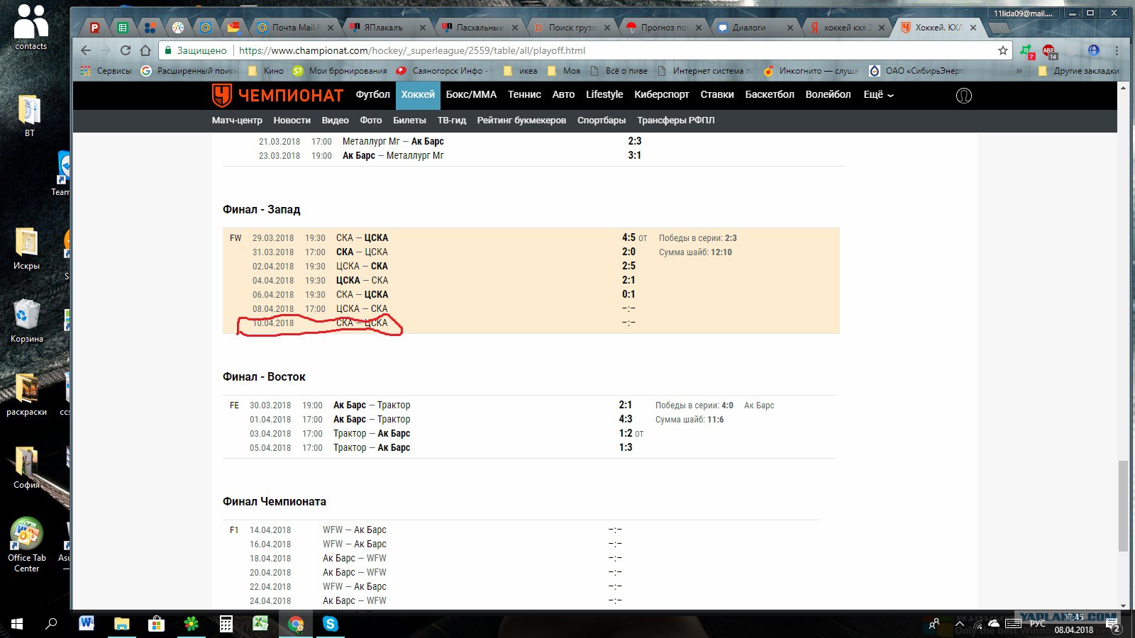Open Word from the Windows taskbar
This screenshot has height=638, width=1135.
(x=87, y=624)
